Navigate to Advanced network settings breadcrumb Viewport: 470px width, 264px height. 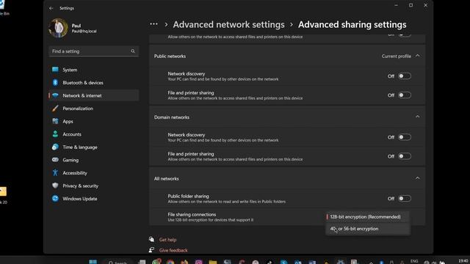pyautogui.click(x=228, y=24)
